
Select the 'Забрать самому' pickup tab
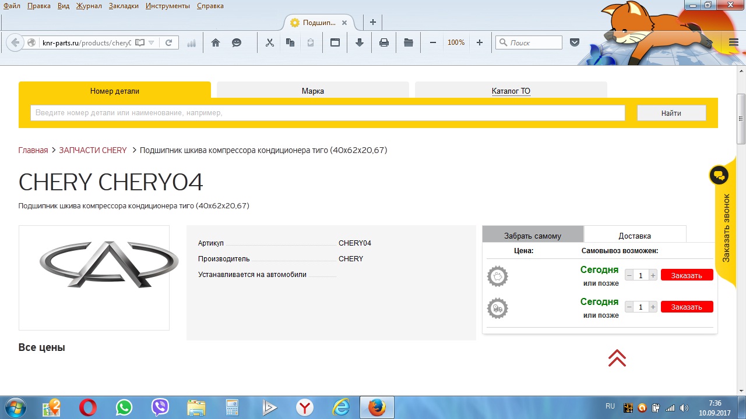click(533, 235)
